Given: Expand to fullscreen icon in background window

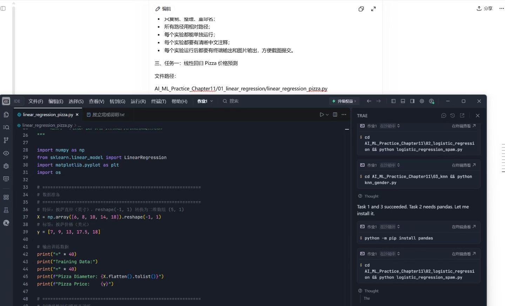Looking at the screenshot, I should 373,9.
